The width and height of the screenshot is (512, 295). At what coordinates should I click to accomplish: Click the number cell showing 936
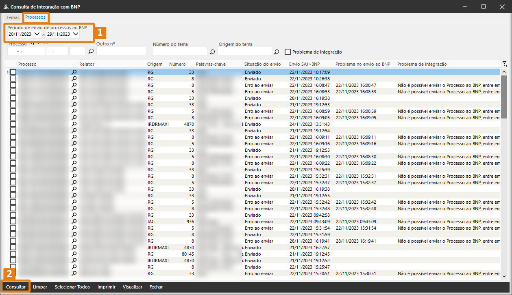[x=190, y=222]
